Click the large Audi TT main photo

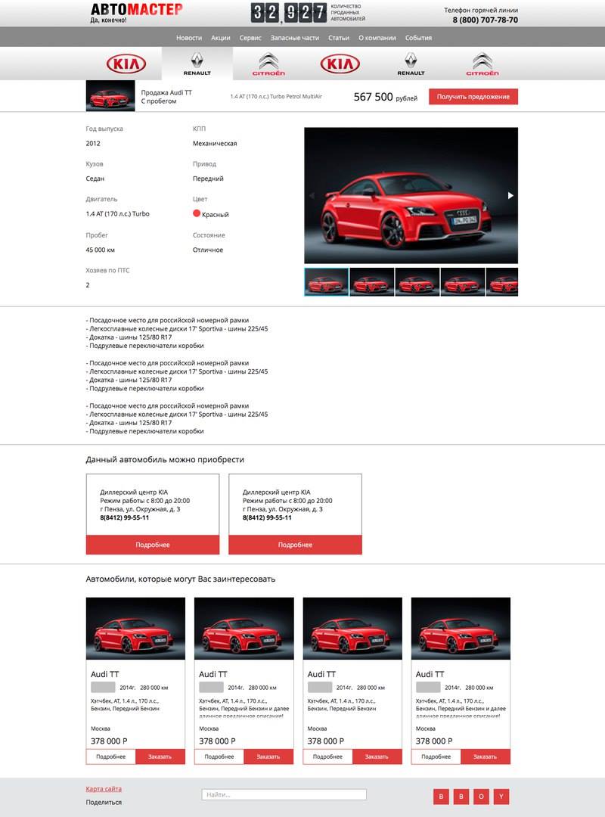[x=411, y=195]
